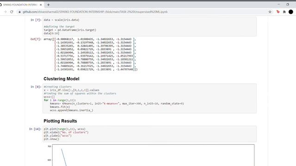
Task: Open the browser profile avatar
Action: click(291, 12)
